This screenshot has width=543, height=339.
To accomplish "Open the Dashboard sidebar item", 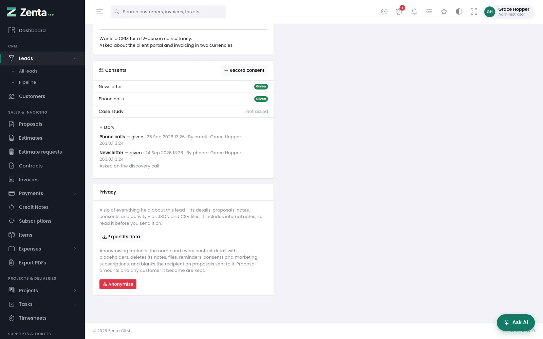I will (x=42, y=31).
